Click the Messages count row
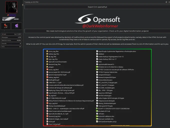Viewport: 170px width, 128px height. [x=11, y=37]
